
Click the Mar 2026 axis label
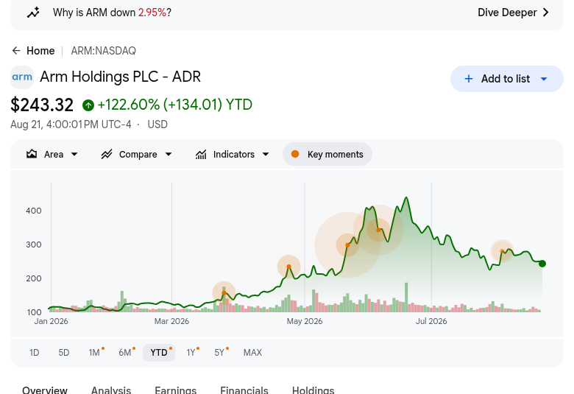click(x=171, y=321)
